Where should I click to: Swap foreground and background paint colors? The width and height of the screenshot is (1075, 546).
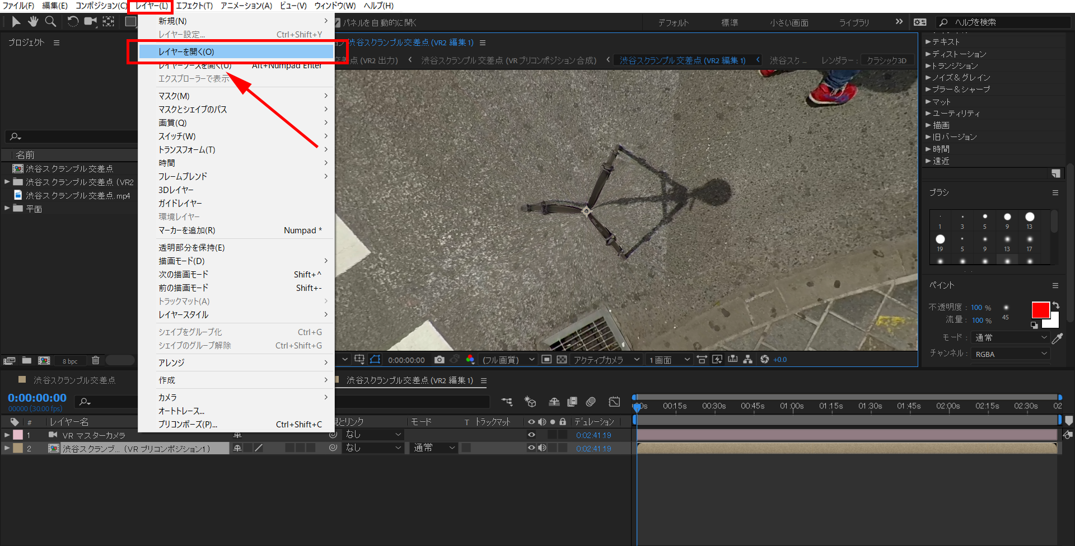pyautogui.click(x=1056, y=305)
